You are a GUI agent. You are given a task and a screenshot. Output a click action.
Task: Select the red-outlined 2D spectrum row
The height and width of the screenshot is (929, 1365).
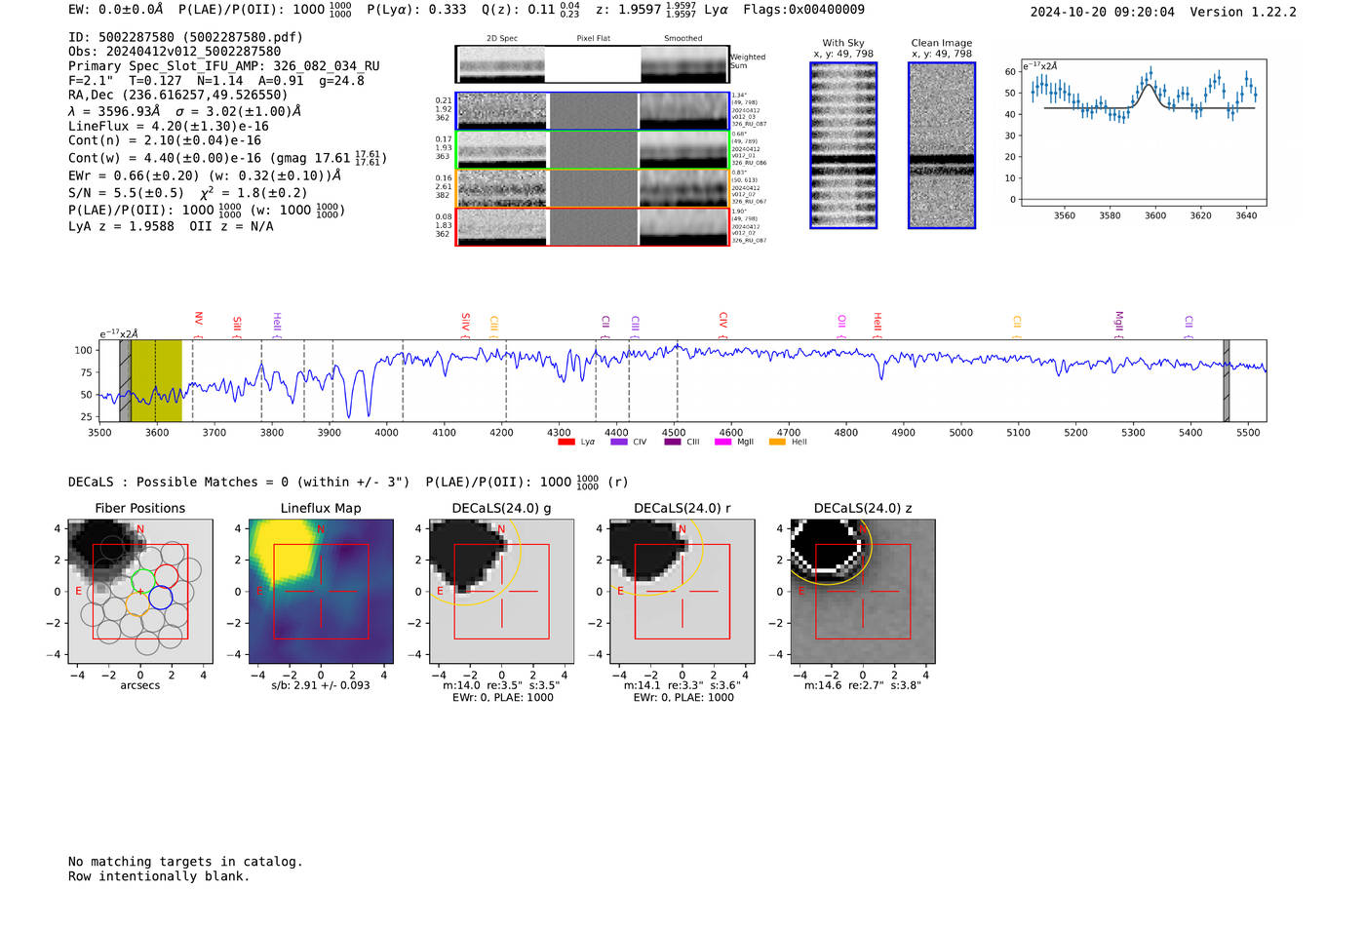click(x=593, y=226)
